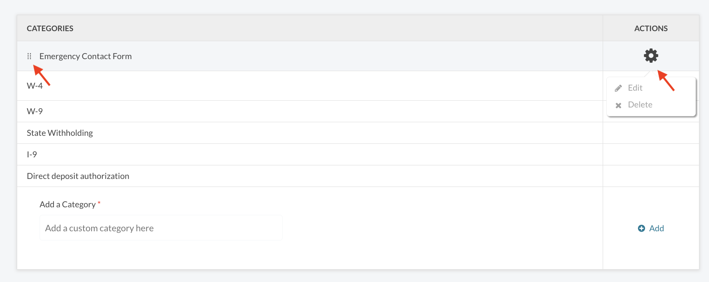Screen dimensions: 709x282
Task: Select the I-9 category row
Action: (x=310, y=155)
